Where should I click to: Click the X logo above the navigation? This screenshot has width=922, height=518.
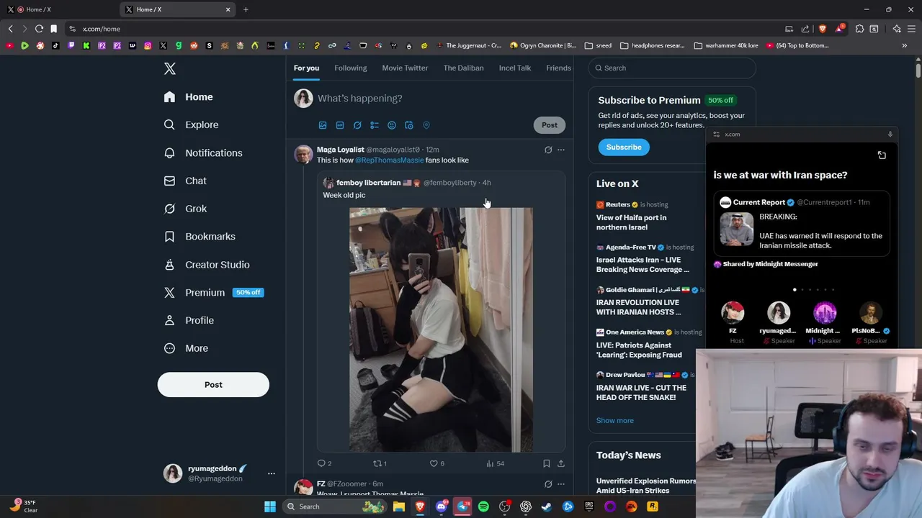coord(170,68)
